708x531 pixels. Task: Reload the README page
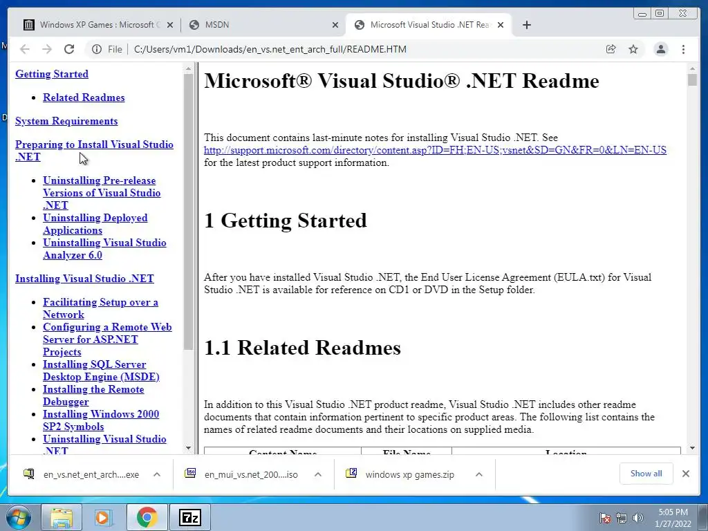(69, 49)
